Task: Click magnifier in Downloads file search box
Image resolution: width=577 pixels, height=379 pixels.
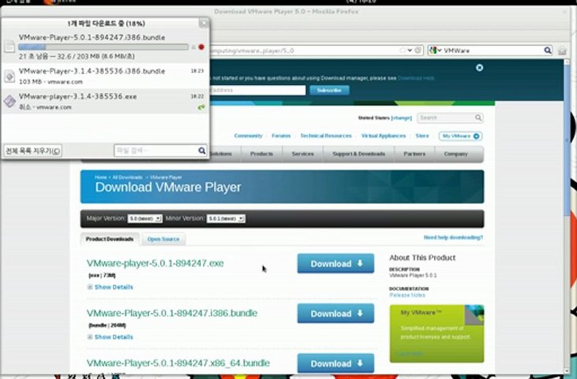Action: [202, 151]
